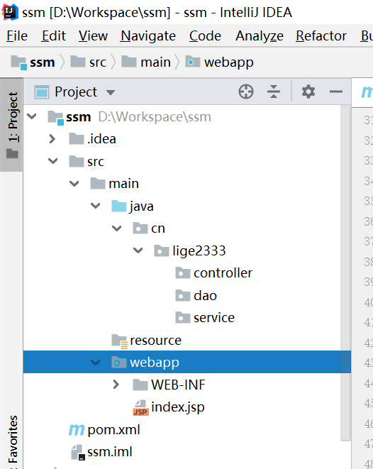Click the service package icon
373x469 pixels.
(x=183, y=317)
